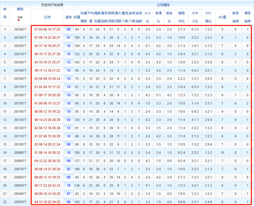This screenshot has height=206, width=254.
Task: Select issue number 2018077
Action: click(20, 79)
